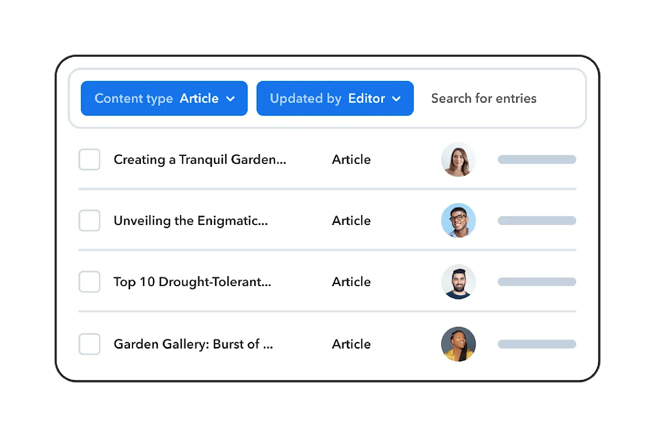Expand the Updated by Editor filter dropdown

334,98
